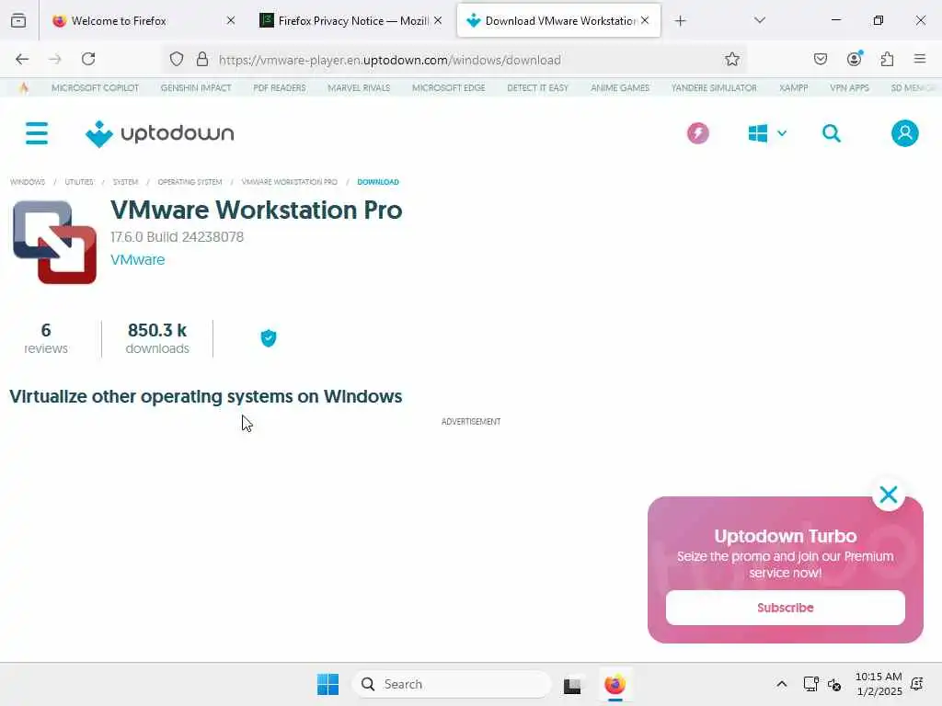Open the notification bell in tray

point(917,684)
